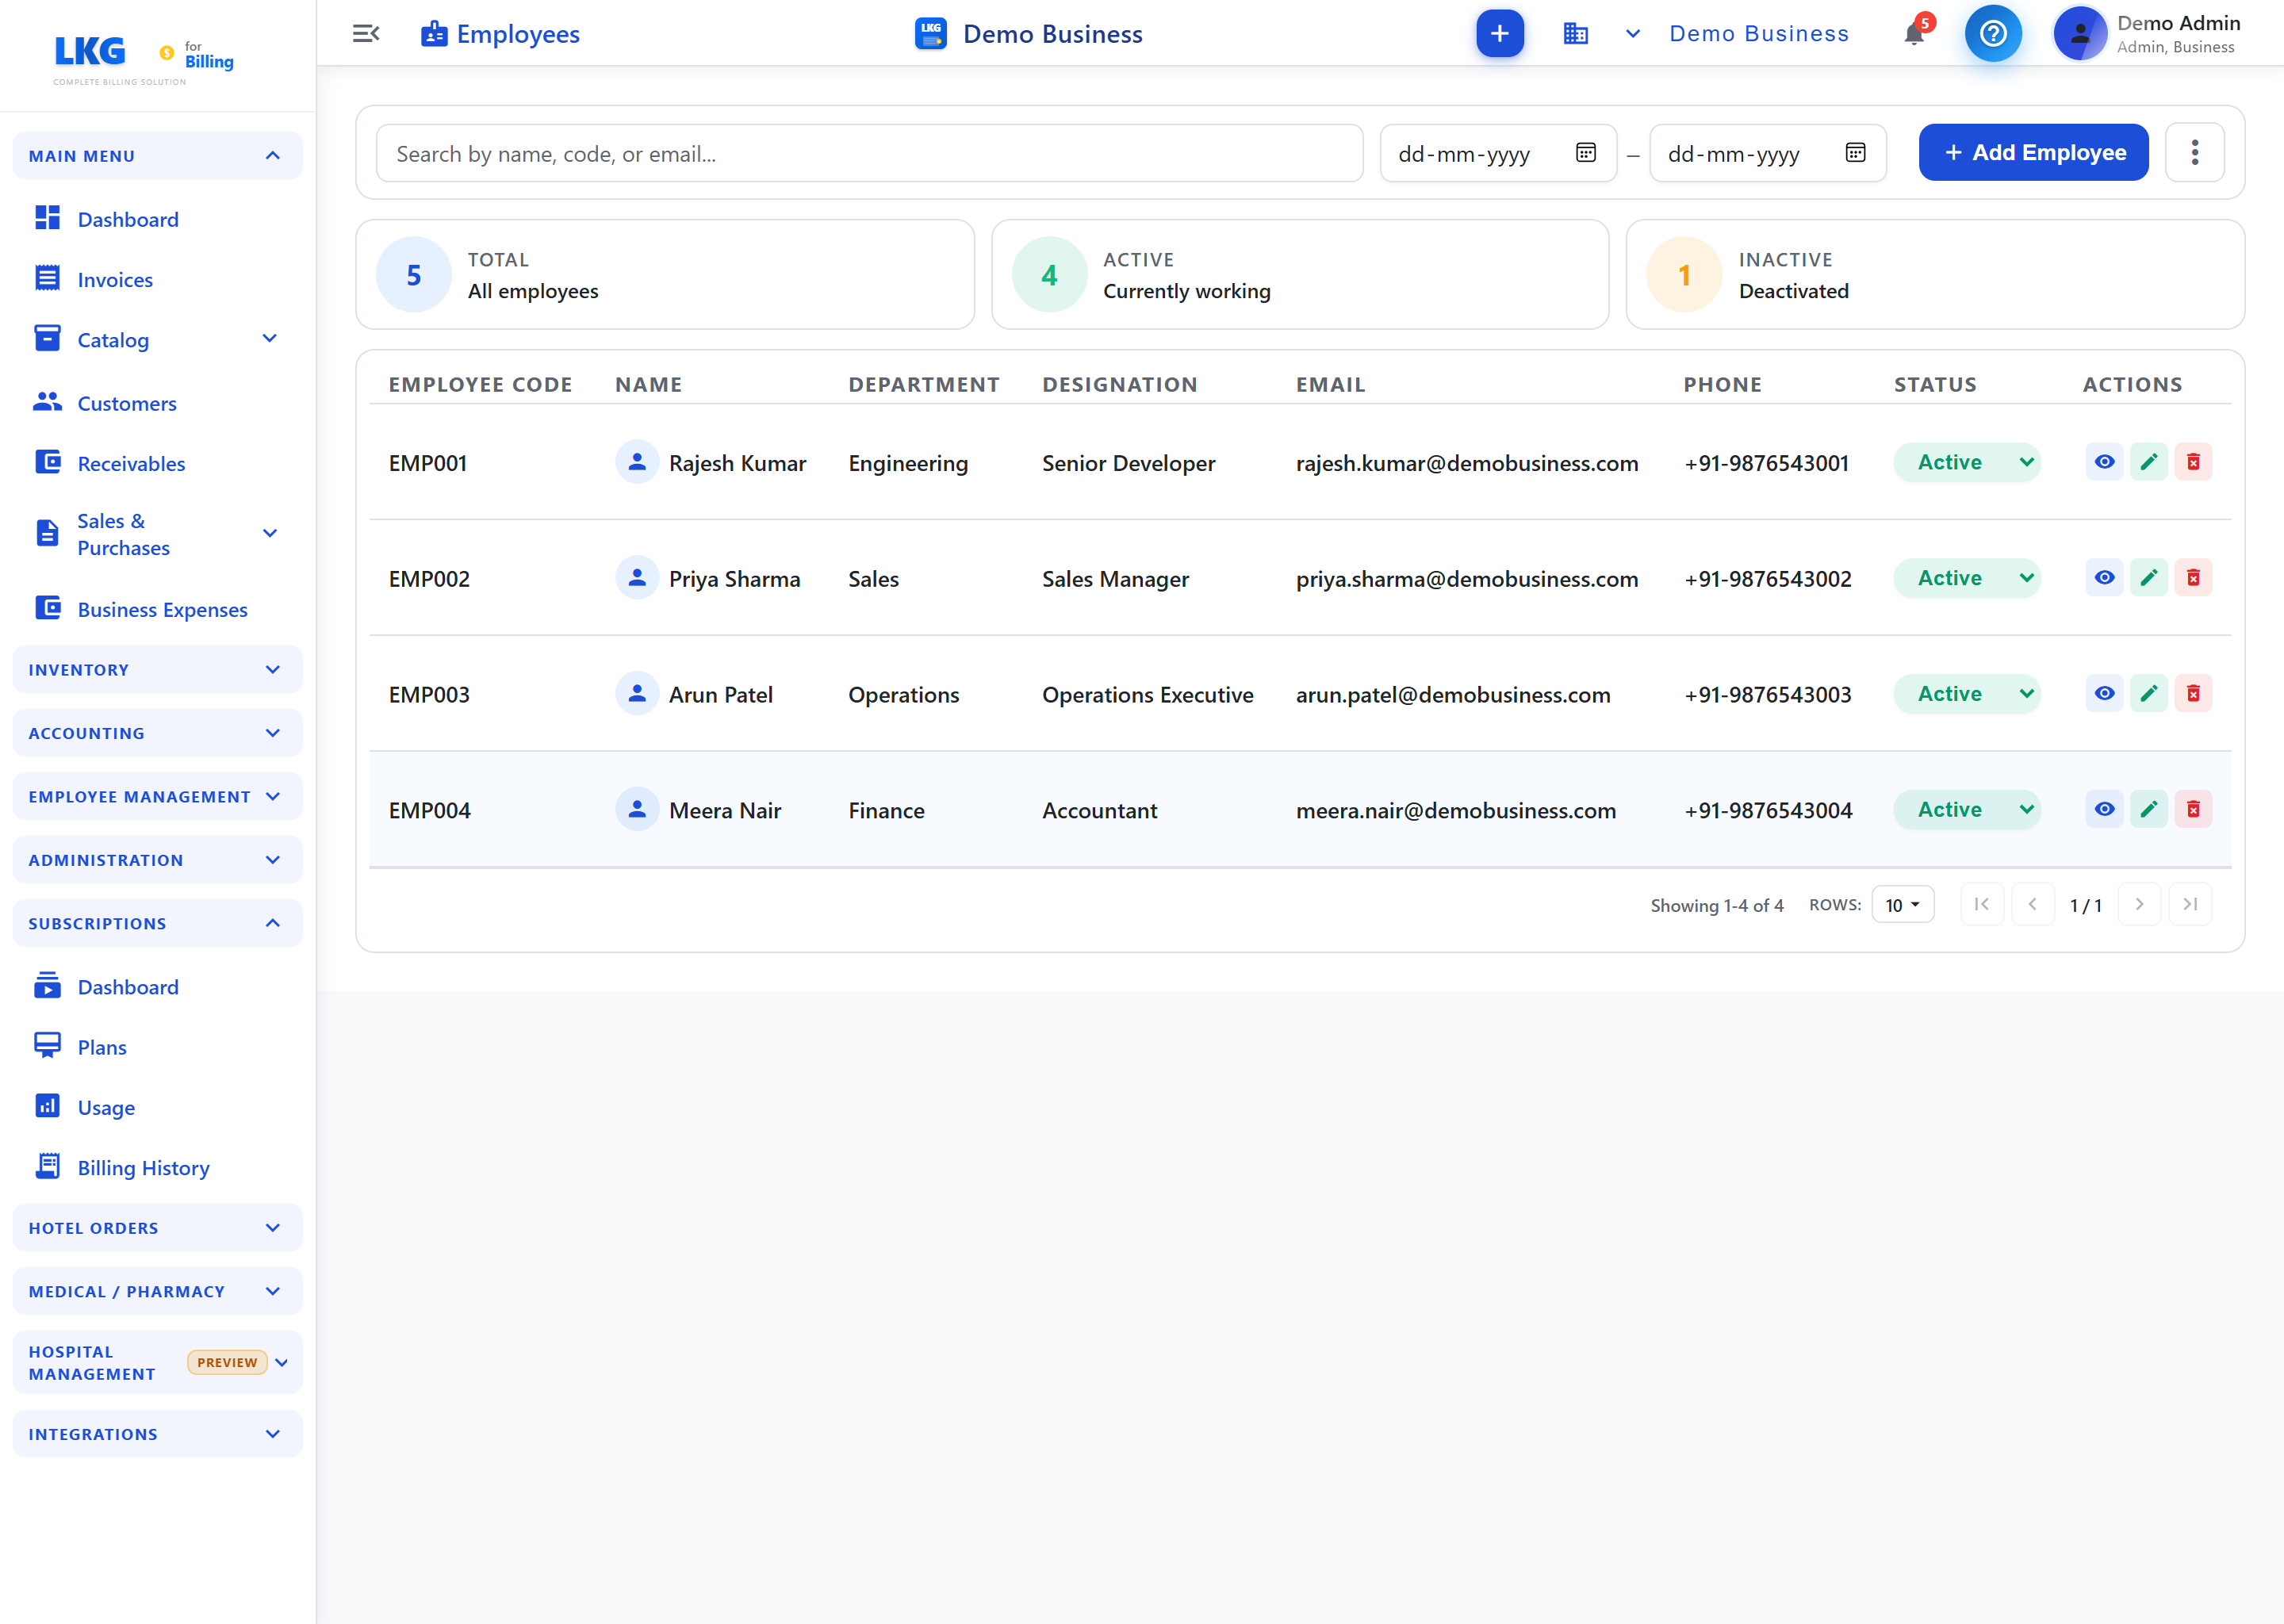Image resolution: width=2284 pixels, height=1624 pixels.
Task: Click the Demo Admin avatar icon
Action: click(x=2079, y=33)
